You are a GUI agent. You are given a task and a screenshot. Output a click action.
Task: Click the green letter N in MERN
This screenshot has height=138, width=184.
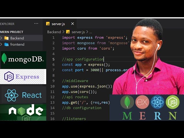(172, 116)
